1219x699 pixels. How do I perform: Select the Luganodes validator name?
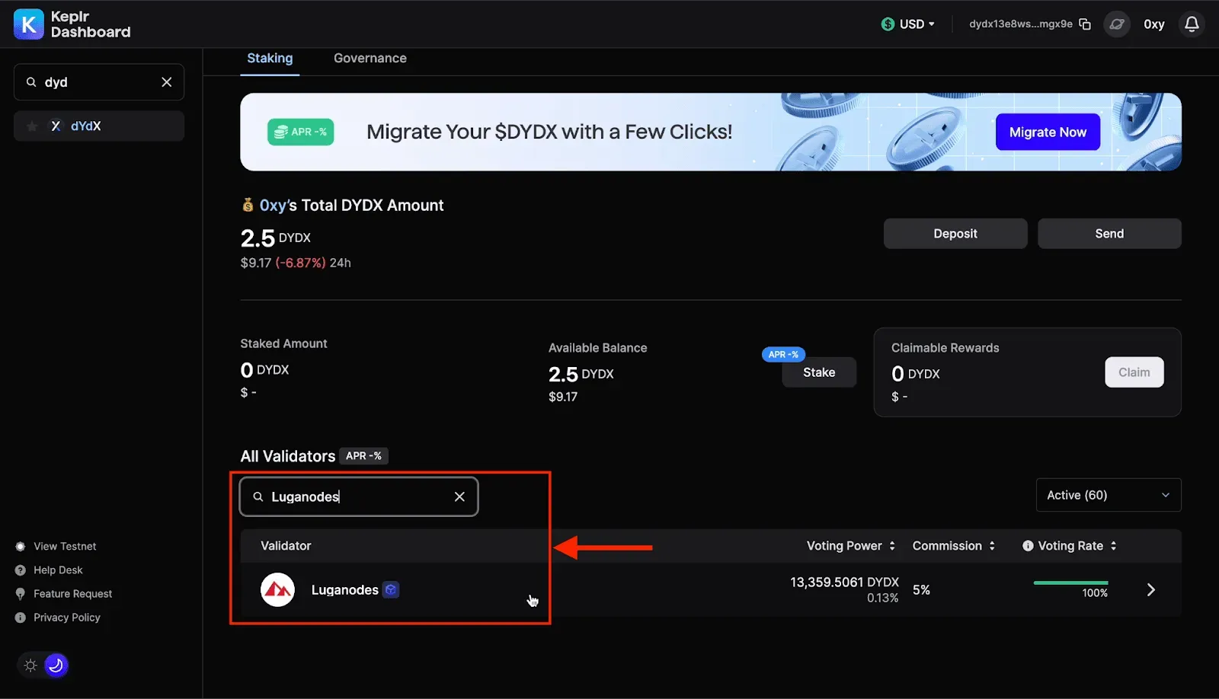[x=345, y=590]
